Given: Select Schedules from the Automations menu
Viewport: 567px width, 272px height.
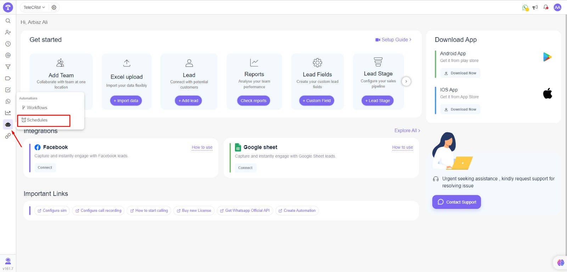Looking at the screenshot, I should 37,120.
